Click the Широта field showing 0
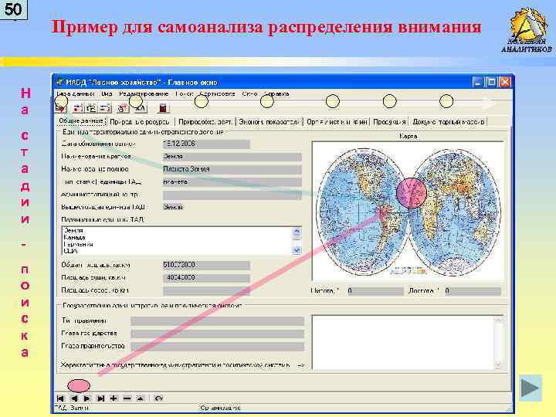This screenshot has width=556, height=417. point(375,291)
